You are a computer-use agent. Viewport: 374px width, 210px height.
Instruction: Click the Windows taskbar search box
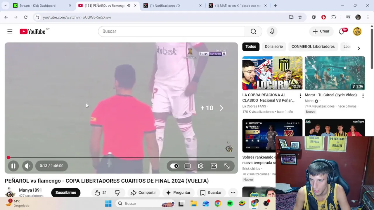[x=145, y=204]
